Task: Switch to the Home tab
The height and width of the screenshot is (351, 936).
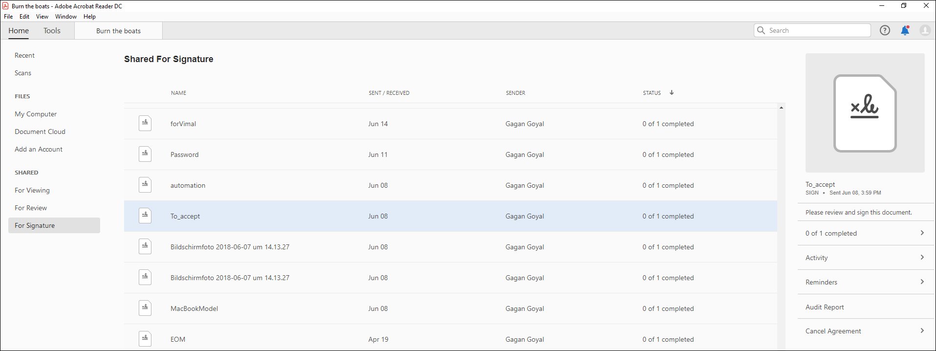Action: coord(19,31)
